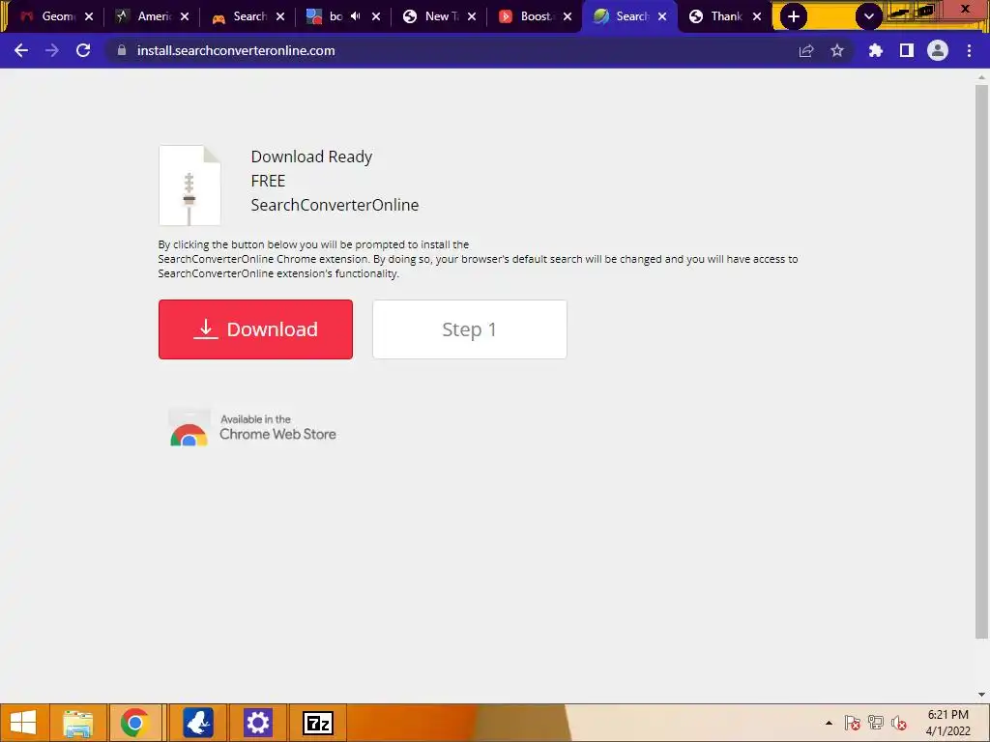Click the forward navigation arrow

(52, 50)
